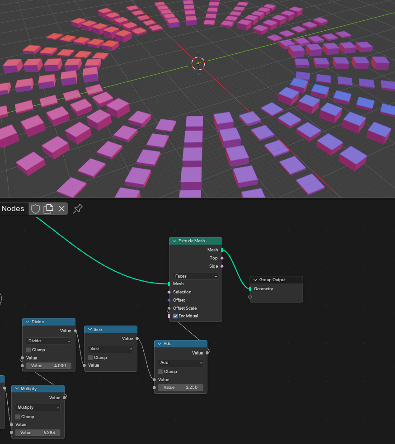Enable Clamp on the Sine node
The image size is (395, 444).
(90, 358)
